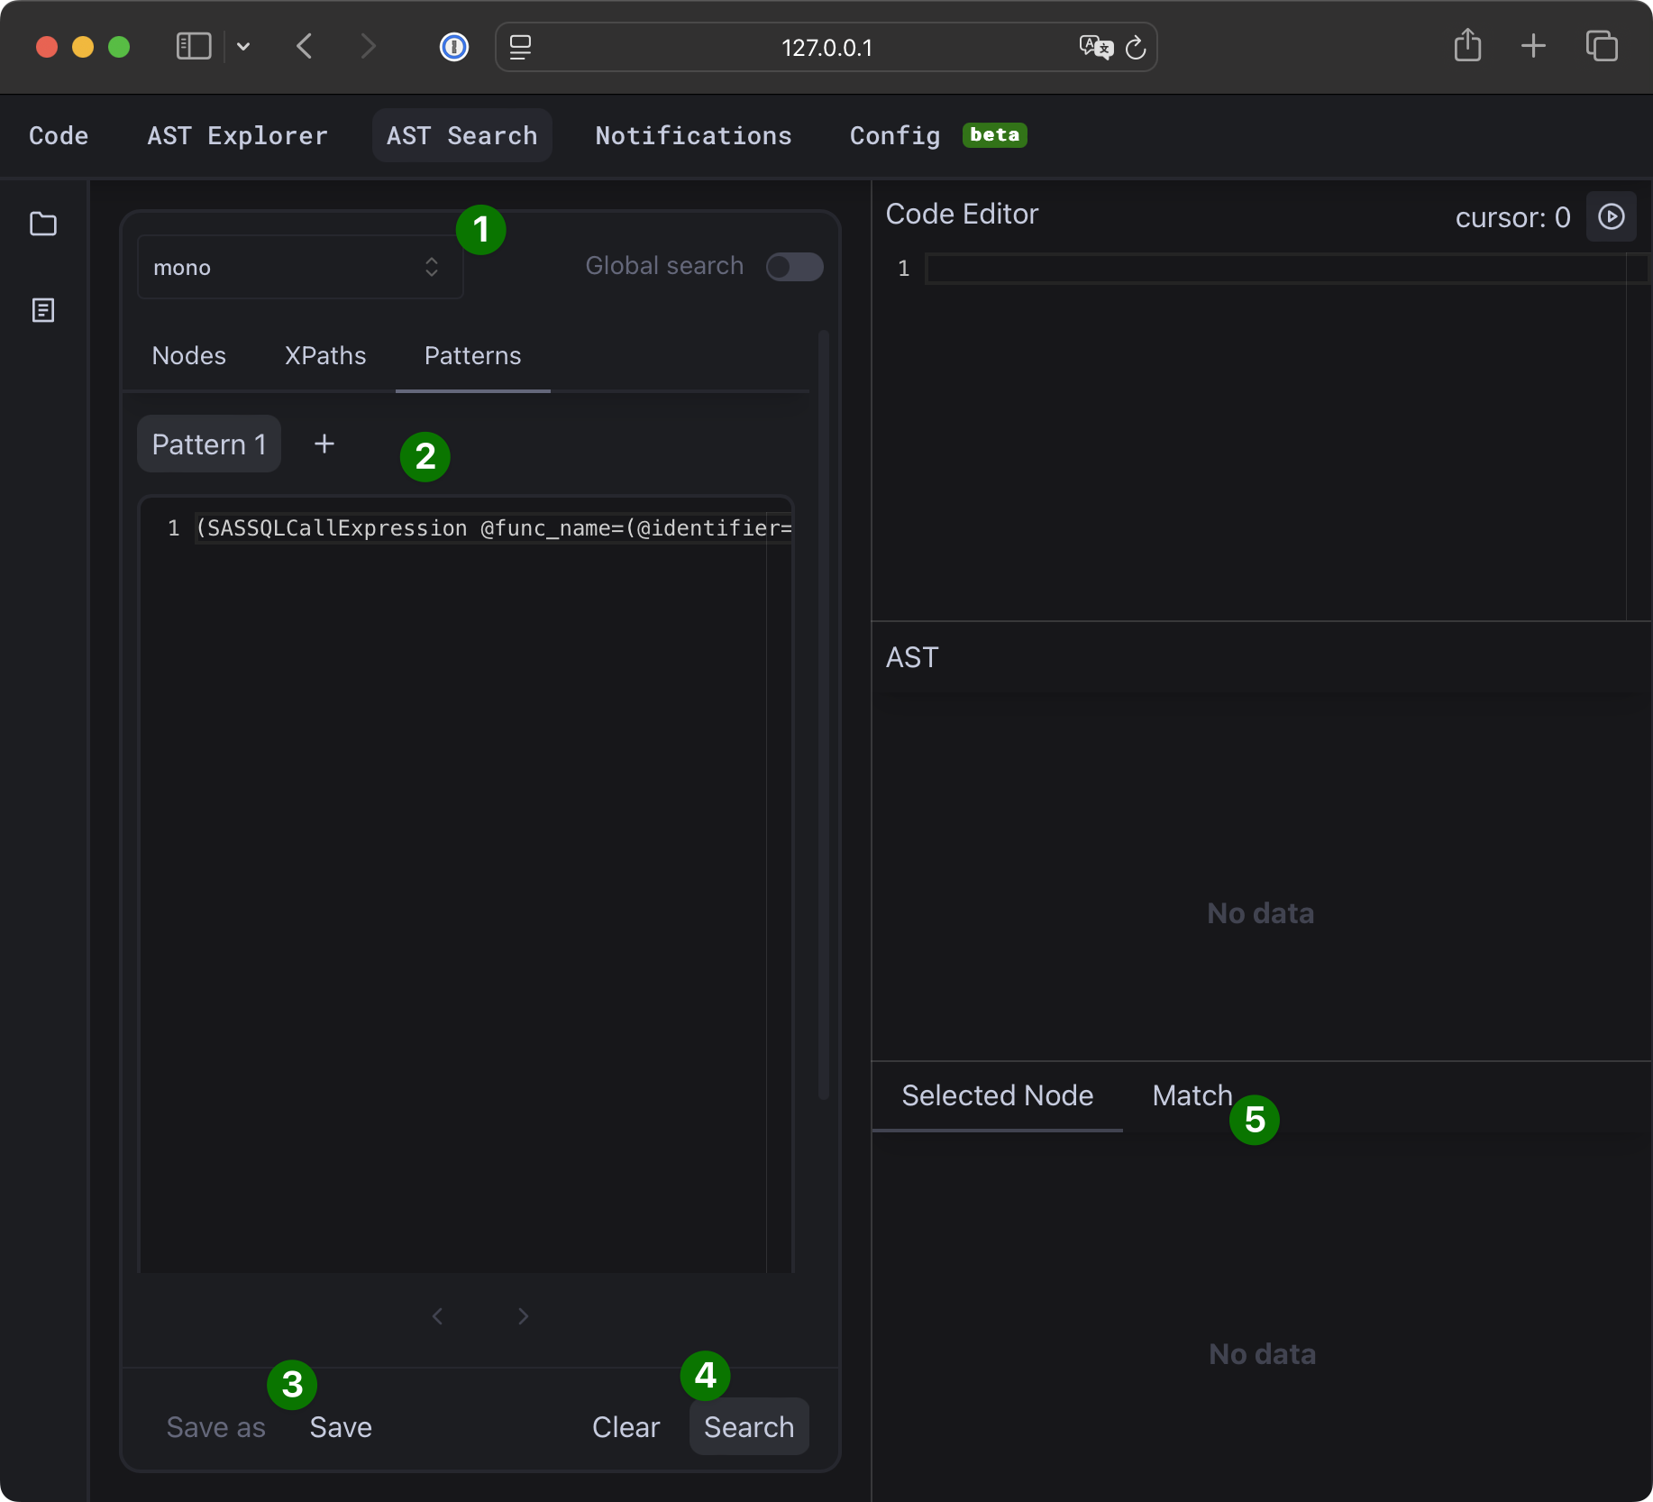Open the folder icon in left sidebar

(x=43, y=224)
